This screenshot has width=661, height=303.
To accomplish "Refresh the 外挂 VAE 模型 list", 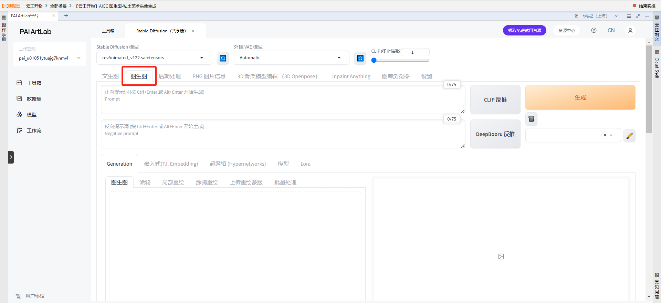I will pos(360,58).
